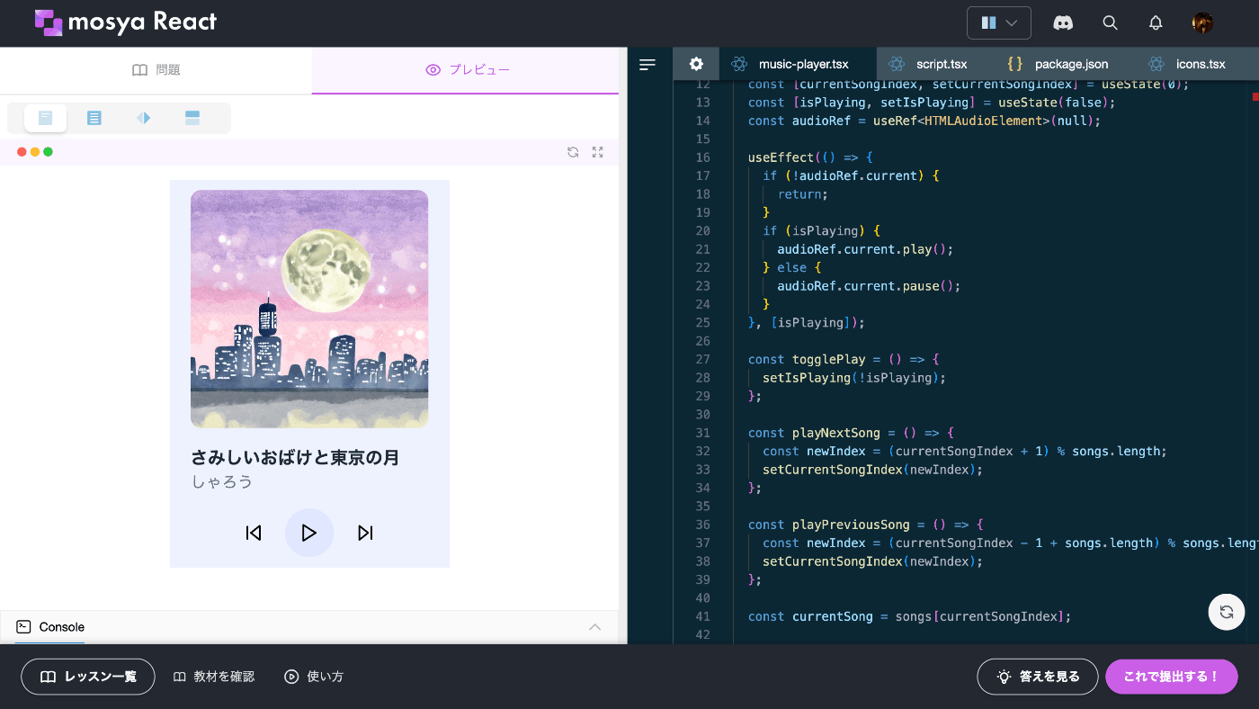Reload the preview browser frame
The width and height of the screenshot is (1259, 709).
coord(573,152)
